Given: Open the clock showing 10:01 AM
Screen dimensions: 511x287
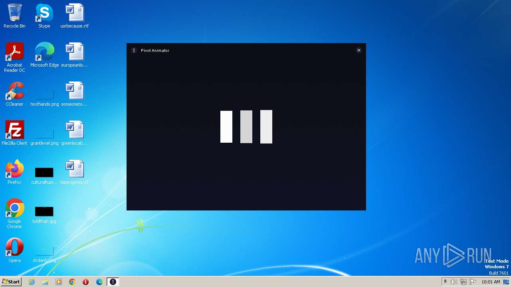Looking at the screenshot, I should click(x=491, y=282).
